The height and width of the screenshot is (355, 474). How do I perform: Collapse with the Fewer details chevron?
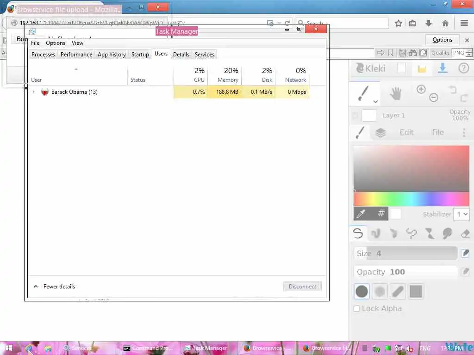point(36,286)
